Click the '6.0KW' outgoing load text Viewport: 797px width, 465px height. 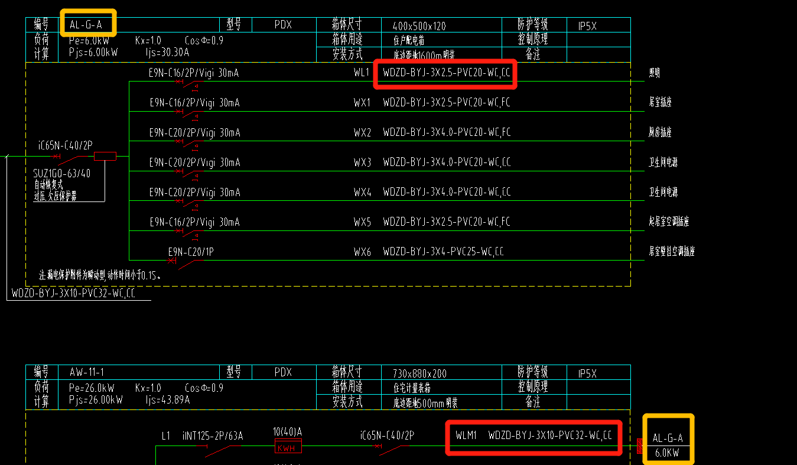(x=668, y=453)
